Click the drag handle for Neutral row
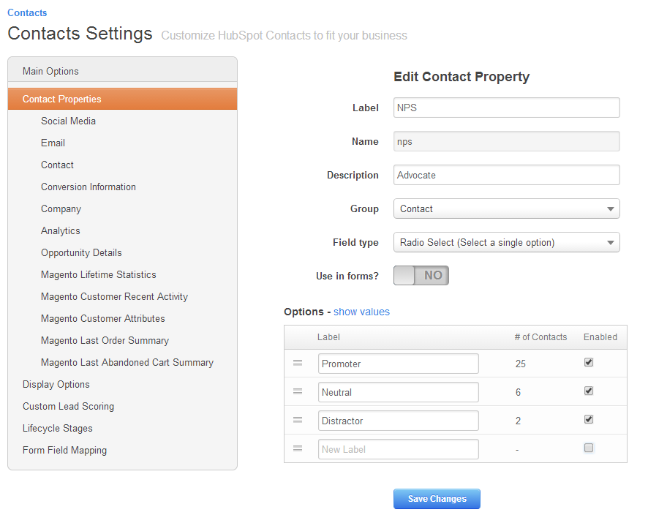This screenshot has width=648, height=515. click(x=298, y=391)
